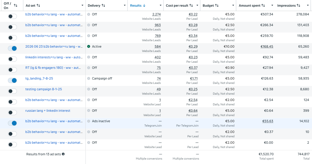Click the Budget column sort arrows
Viewport: 312px width, 164px height.
[217, 6]
